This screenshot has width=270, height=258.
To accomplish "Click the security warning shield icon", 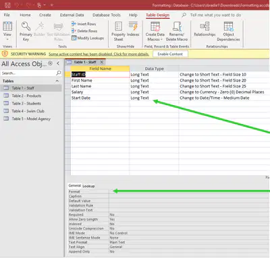I will (x=5, y=54).
